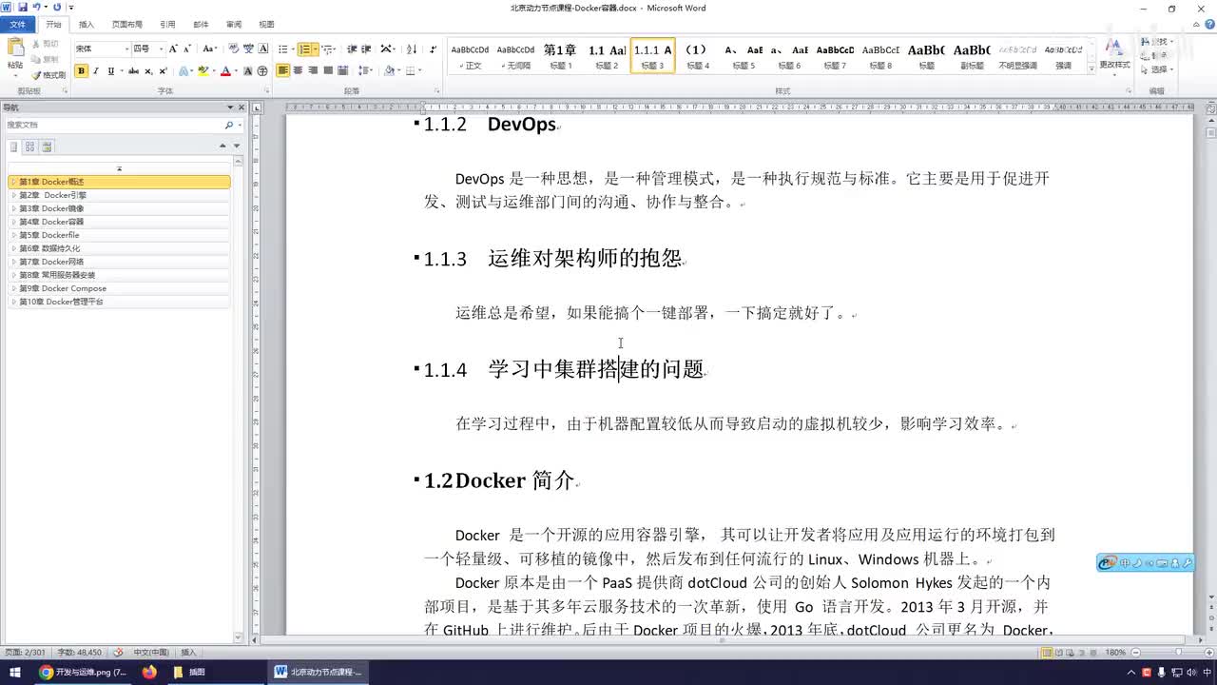Image resolution: width=1217 pixels, height=685 pixels.
Task: Open the Change Case (Aa) dropdown
Action: pos(210,49)
